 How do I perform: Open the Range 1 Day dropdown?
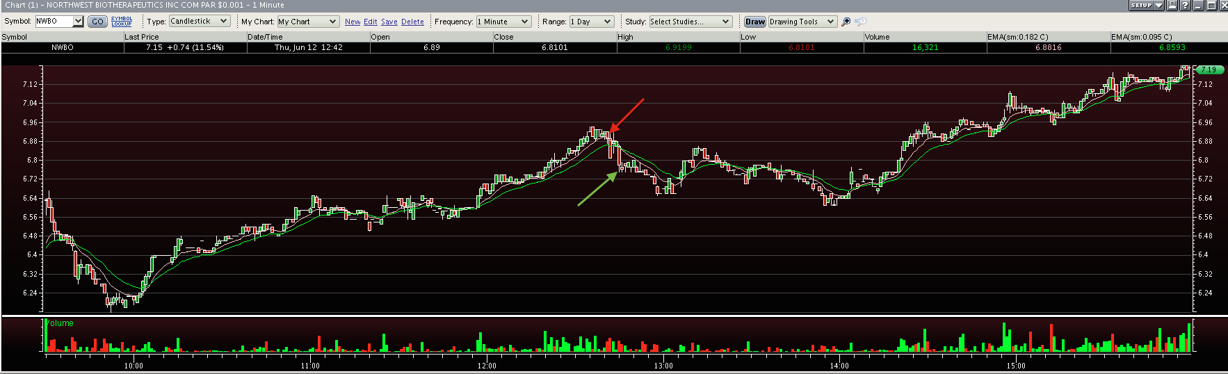click(x=592, y=22)
